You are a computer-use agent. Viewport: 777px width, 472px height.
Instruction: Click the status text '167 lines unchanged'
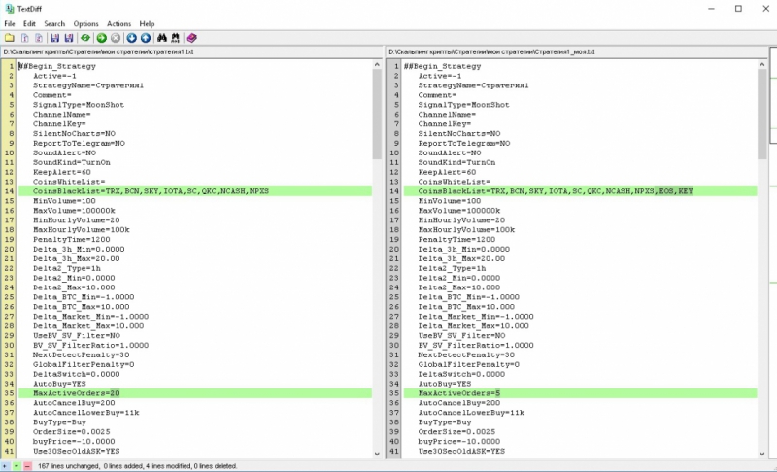pos(68,466)
